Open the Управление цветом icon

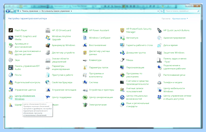tap(11, 90)
